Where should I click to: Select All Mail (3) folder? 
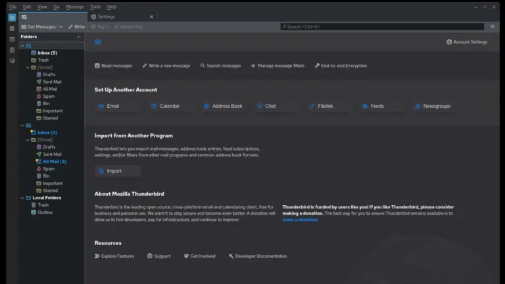pyautogui.click(x=51, y=161)
